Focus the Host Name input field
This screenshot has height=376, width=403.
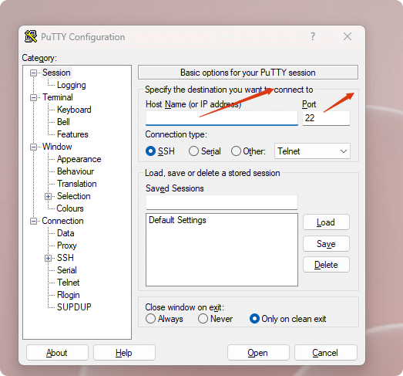coord(222,118)
